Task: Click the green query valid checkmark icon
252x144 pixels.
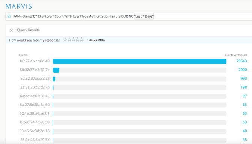Action: [x=9, y=16]
